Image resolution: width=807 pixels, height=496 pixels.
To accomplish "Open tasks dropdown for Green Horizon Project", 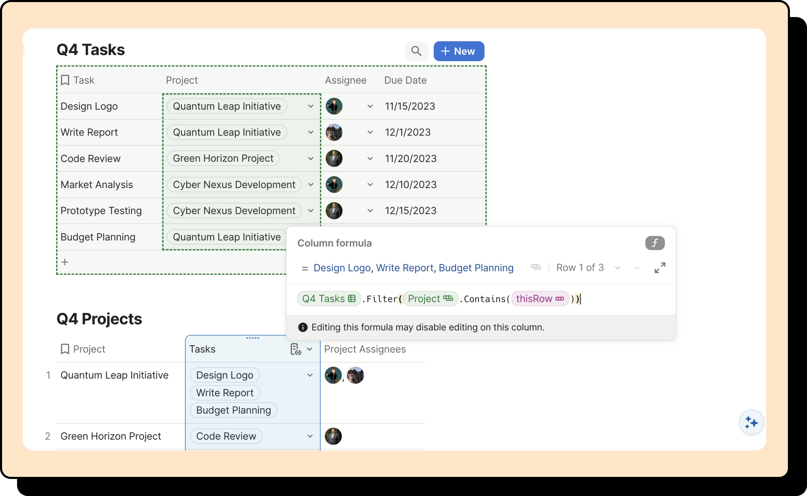I will point(310,436).
